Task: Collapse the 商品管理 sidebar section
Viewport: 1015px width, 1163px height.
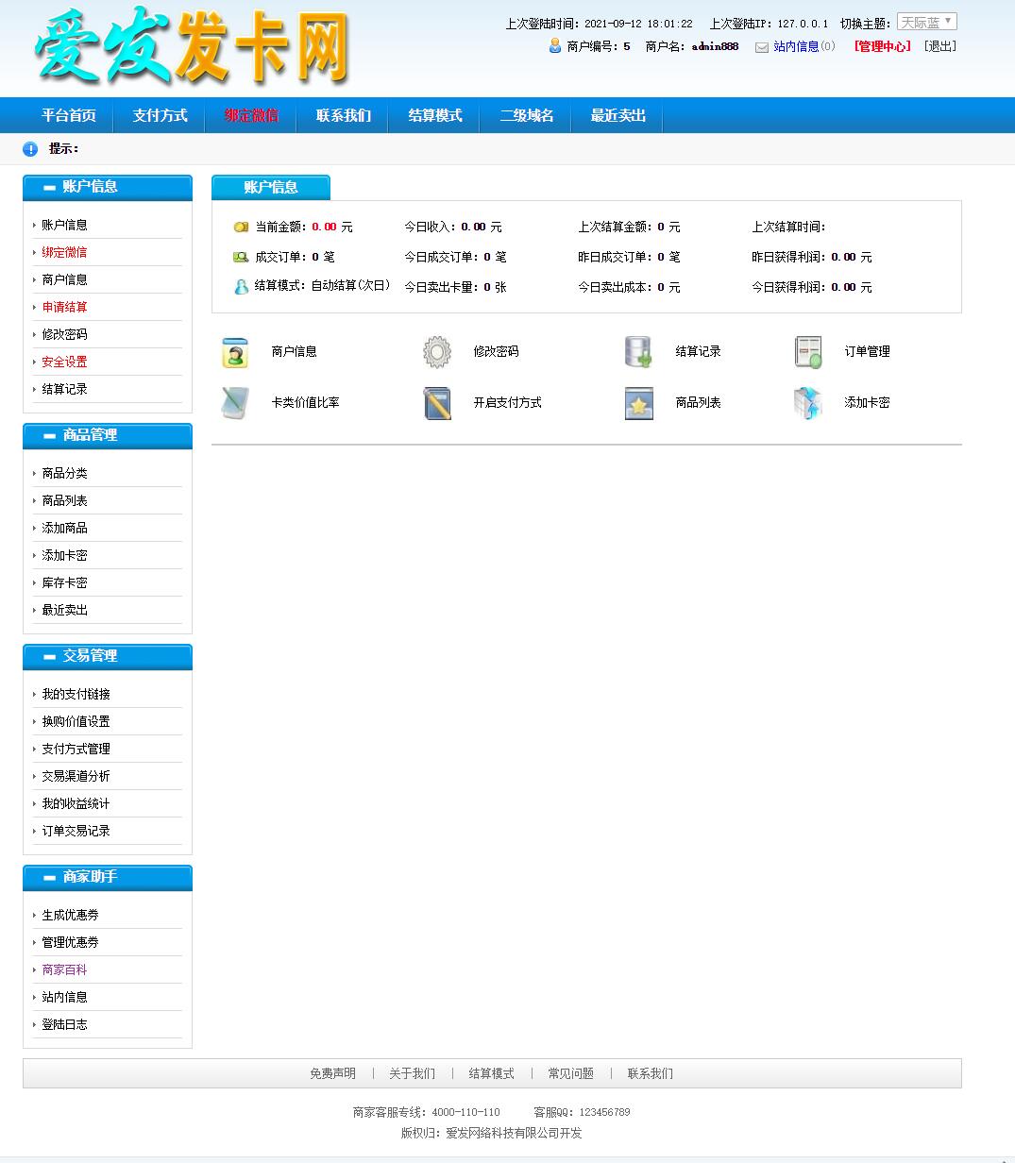Action: (49, 436)
